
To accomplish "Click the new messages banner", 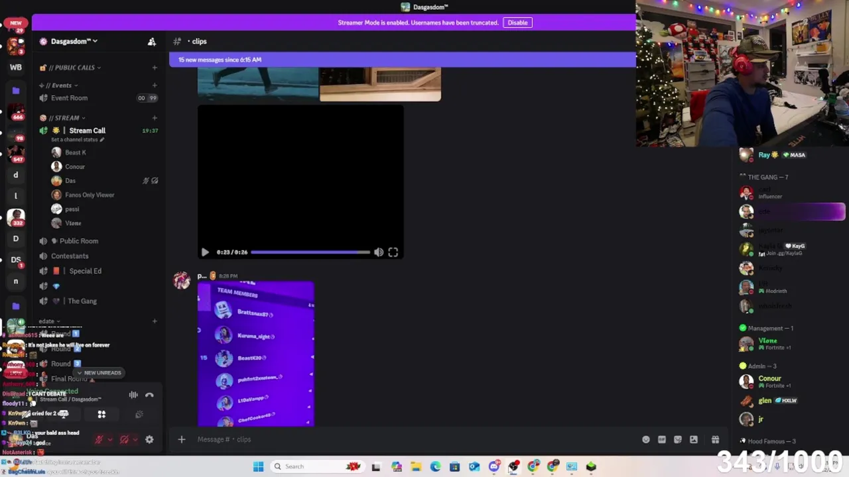I will click(x=403, y=60).
